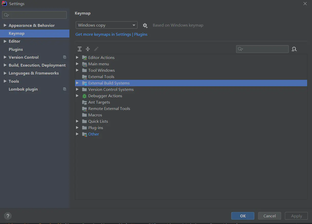Screen dimensions: 312x224
Task: Select the Debugger Actions bug icon
Action: point(84,96)
